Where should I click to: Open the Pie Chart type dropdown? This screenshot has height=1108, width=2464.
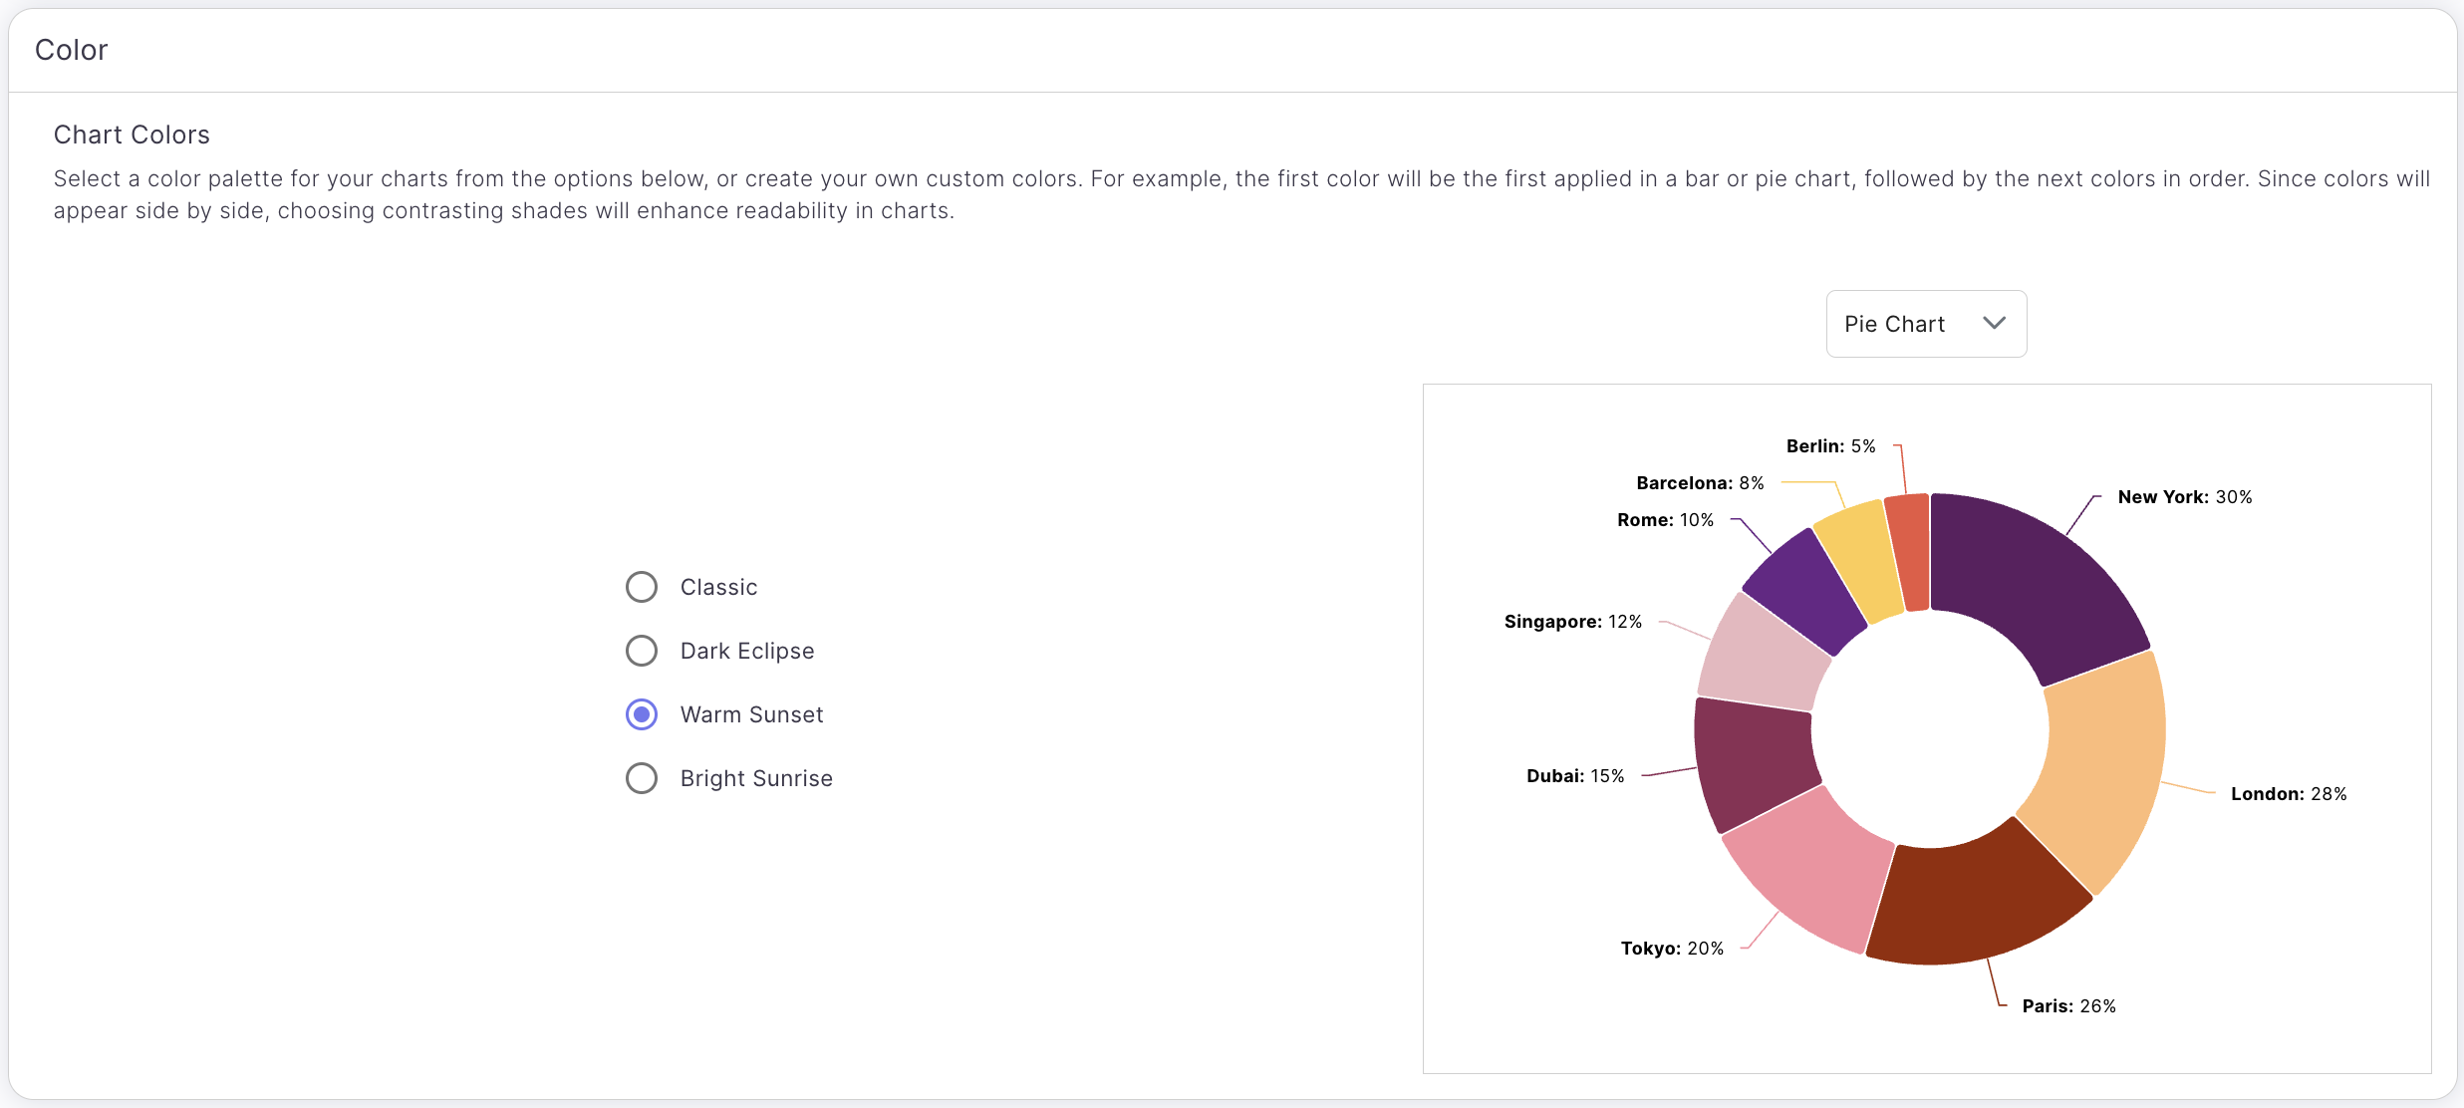click(1925, 324)
